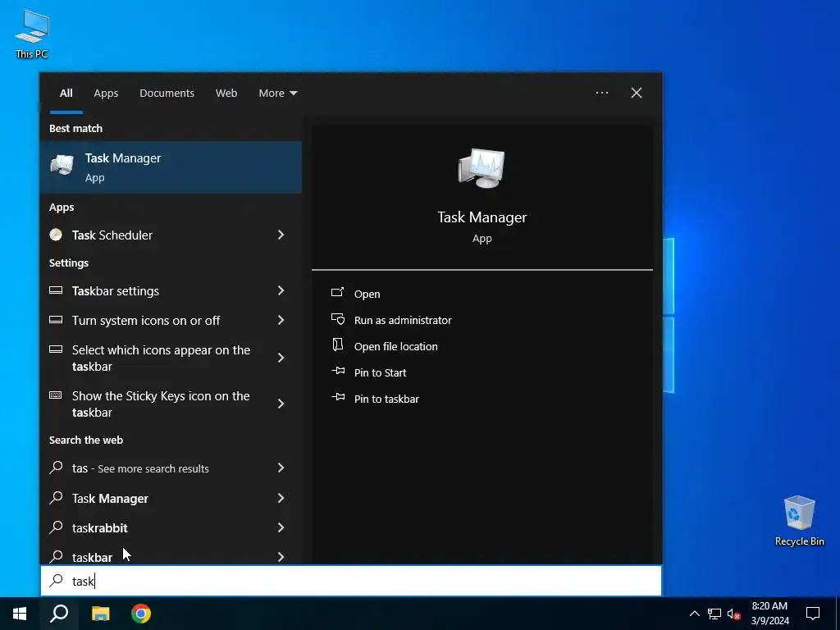Click search icon beside taskrabbit
The image size is (840, 630).
click(x=56, y=527)
